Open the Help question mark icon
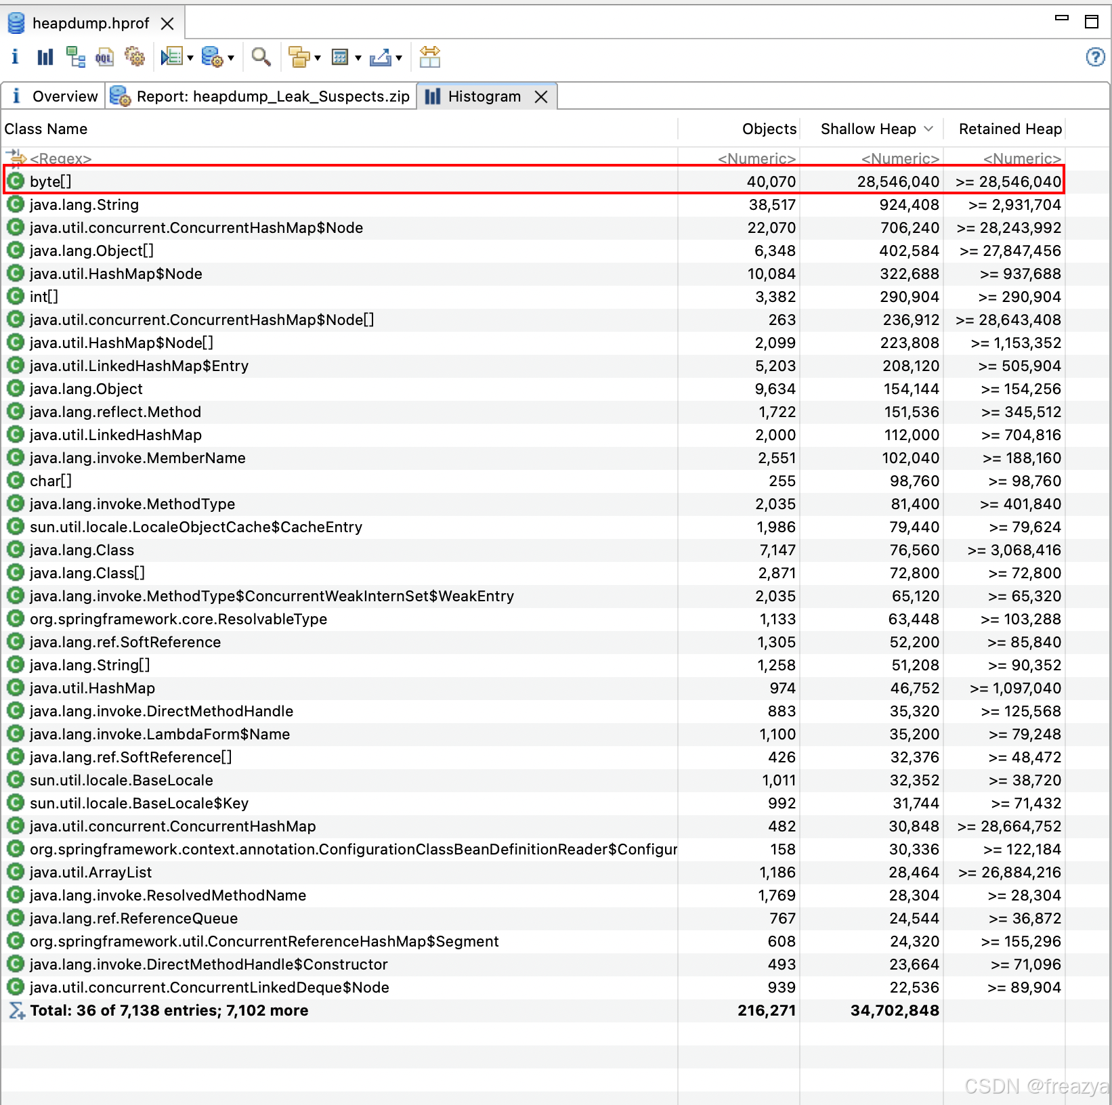Screen dimensions: 1112x1105 [1095, 57]
